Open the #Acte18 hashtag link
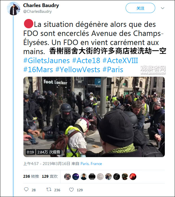 86,61
